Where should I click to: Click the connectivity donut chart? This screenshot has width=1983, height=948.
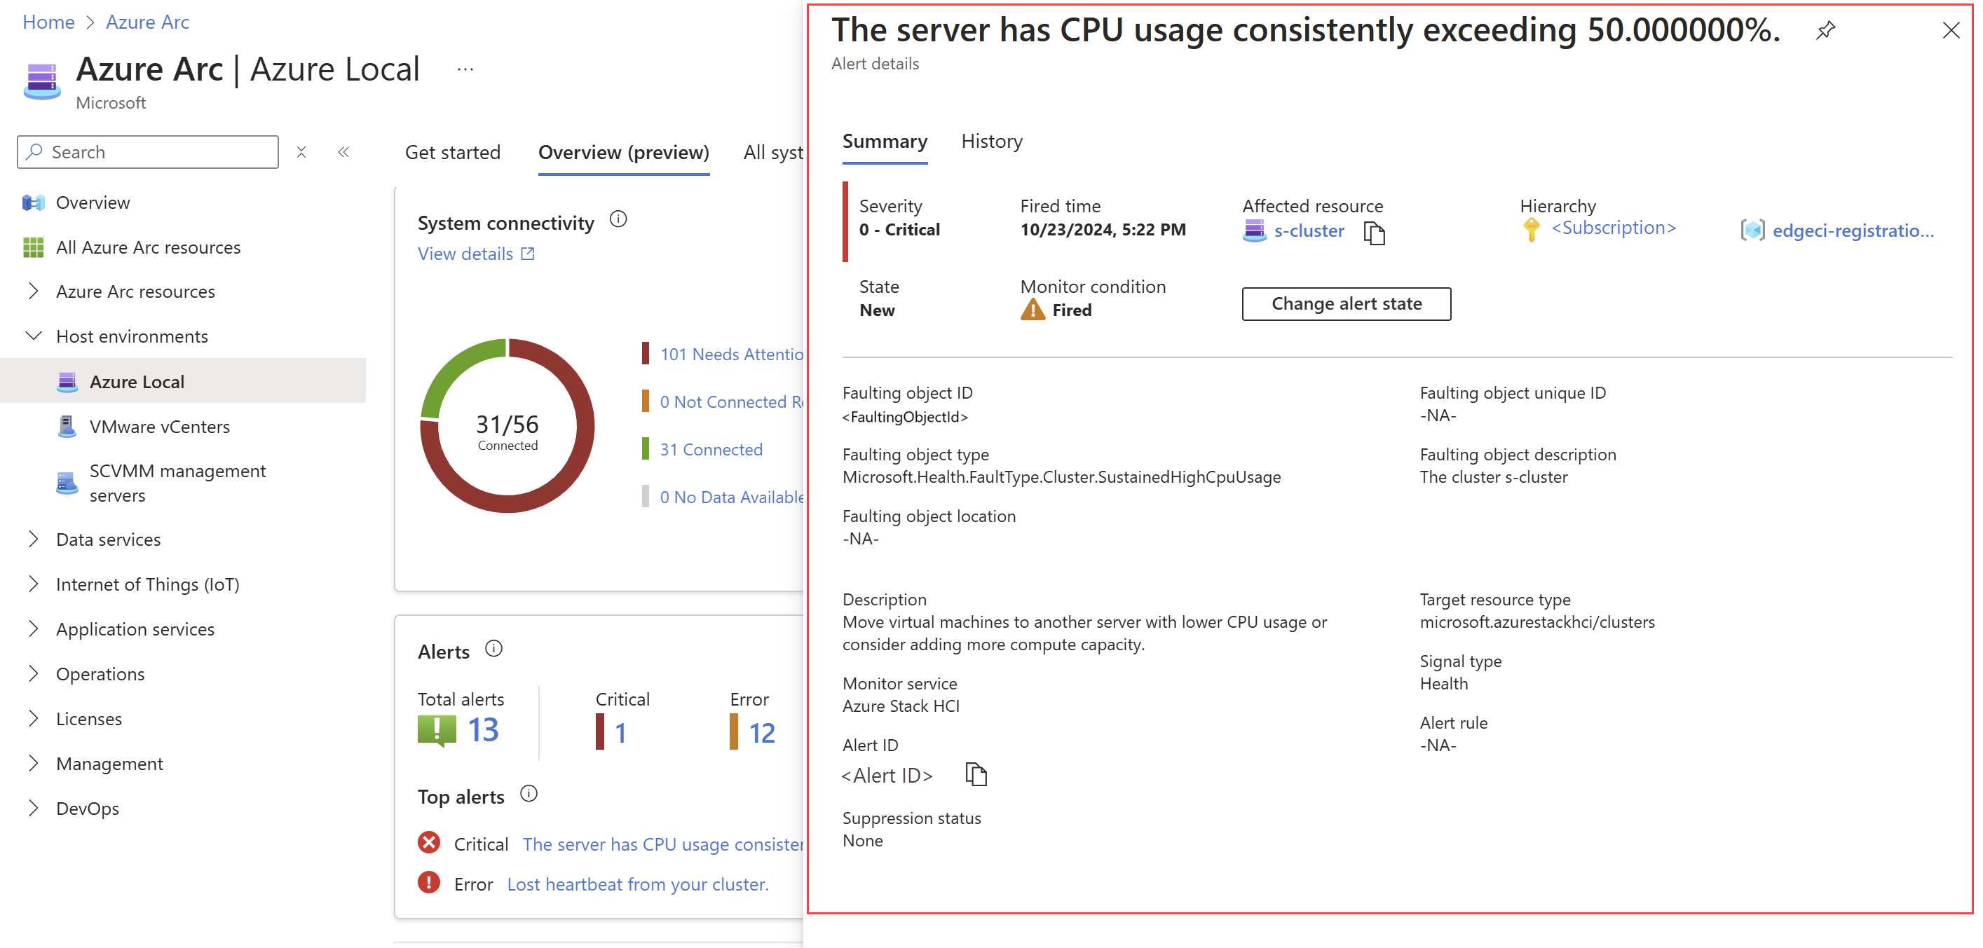tap(507, 425)
